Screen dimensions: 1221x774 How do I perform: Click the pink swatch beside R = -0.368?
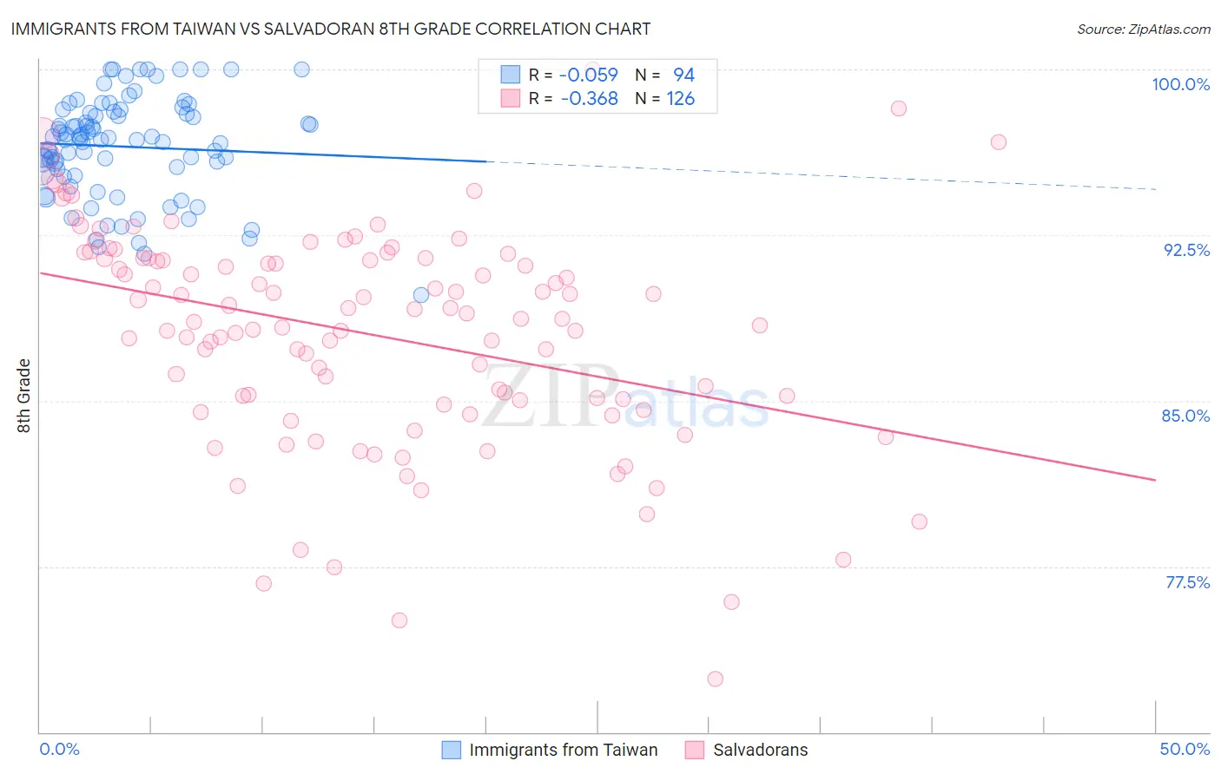[x=510, y=98]
